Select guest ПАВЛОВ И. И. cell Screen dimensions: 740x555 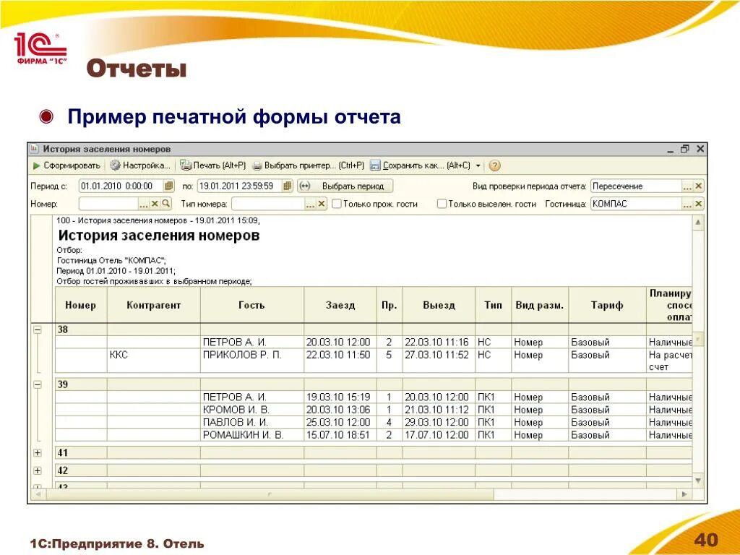coord(252,422)
